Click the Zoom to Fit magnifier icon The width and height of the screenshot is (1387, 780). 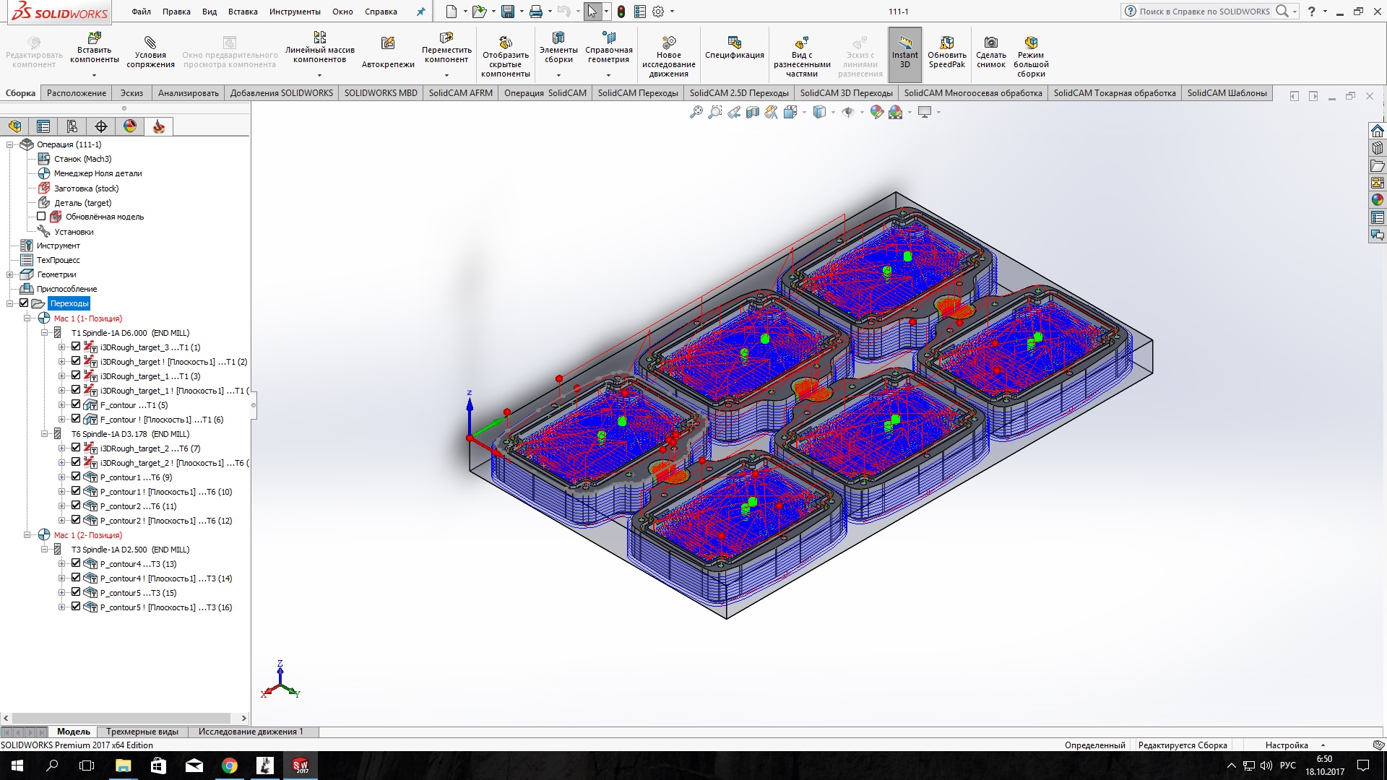click(696, 113)
